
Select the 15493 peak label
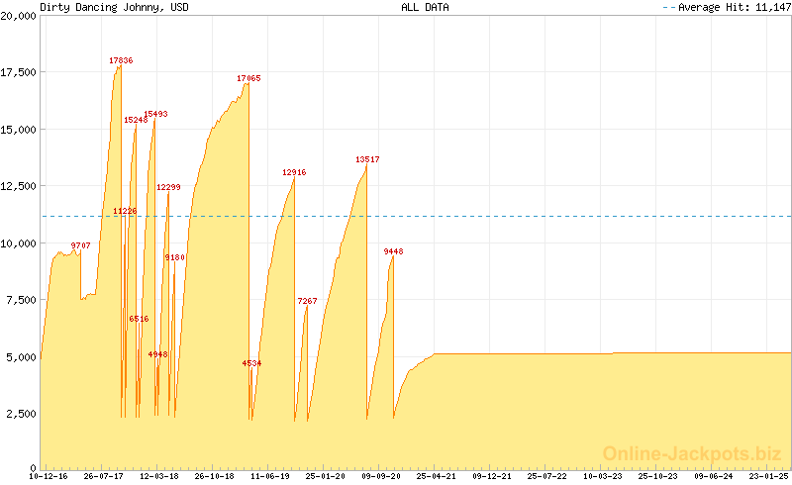click(x=155, y=114)
